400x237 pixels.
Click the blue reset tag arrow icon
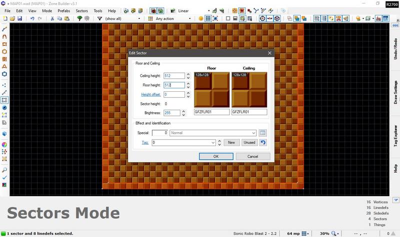click(263, 142)
